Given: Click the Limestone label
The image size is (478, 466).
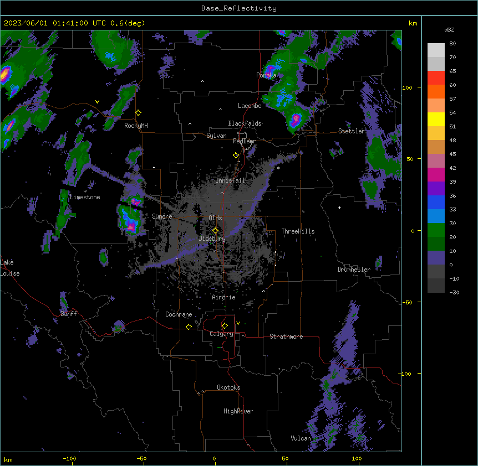Looking at the screenshot, I should coord(85,197).
